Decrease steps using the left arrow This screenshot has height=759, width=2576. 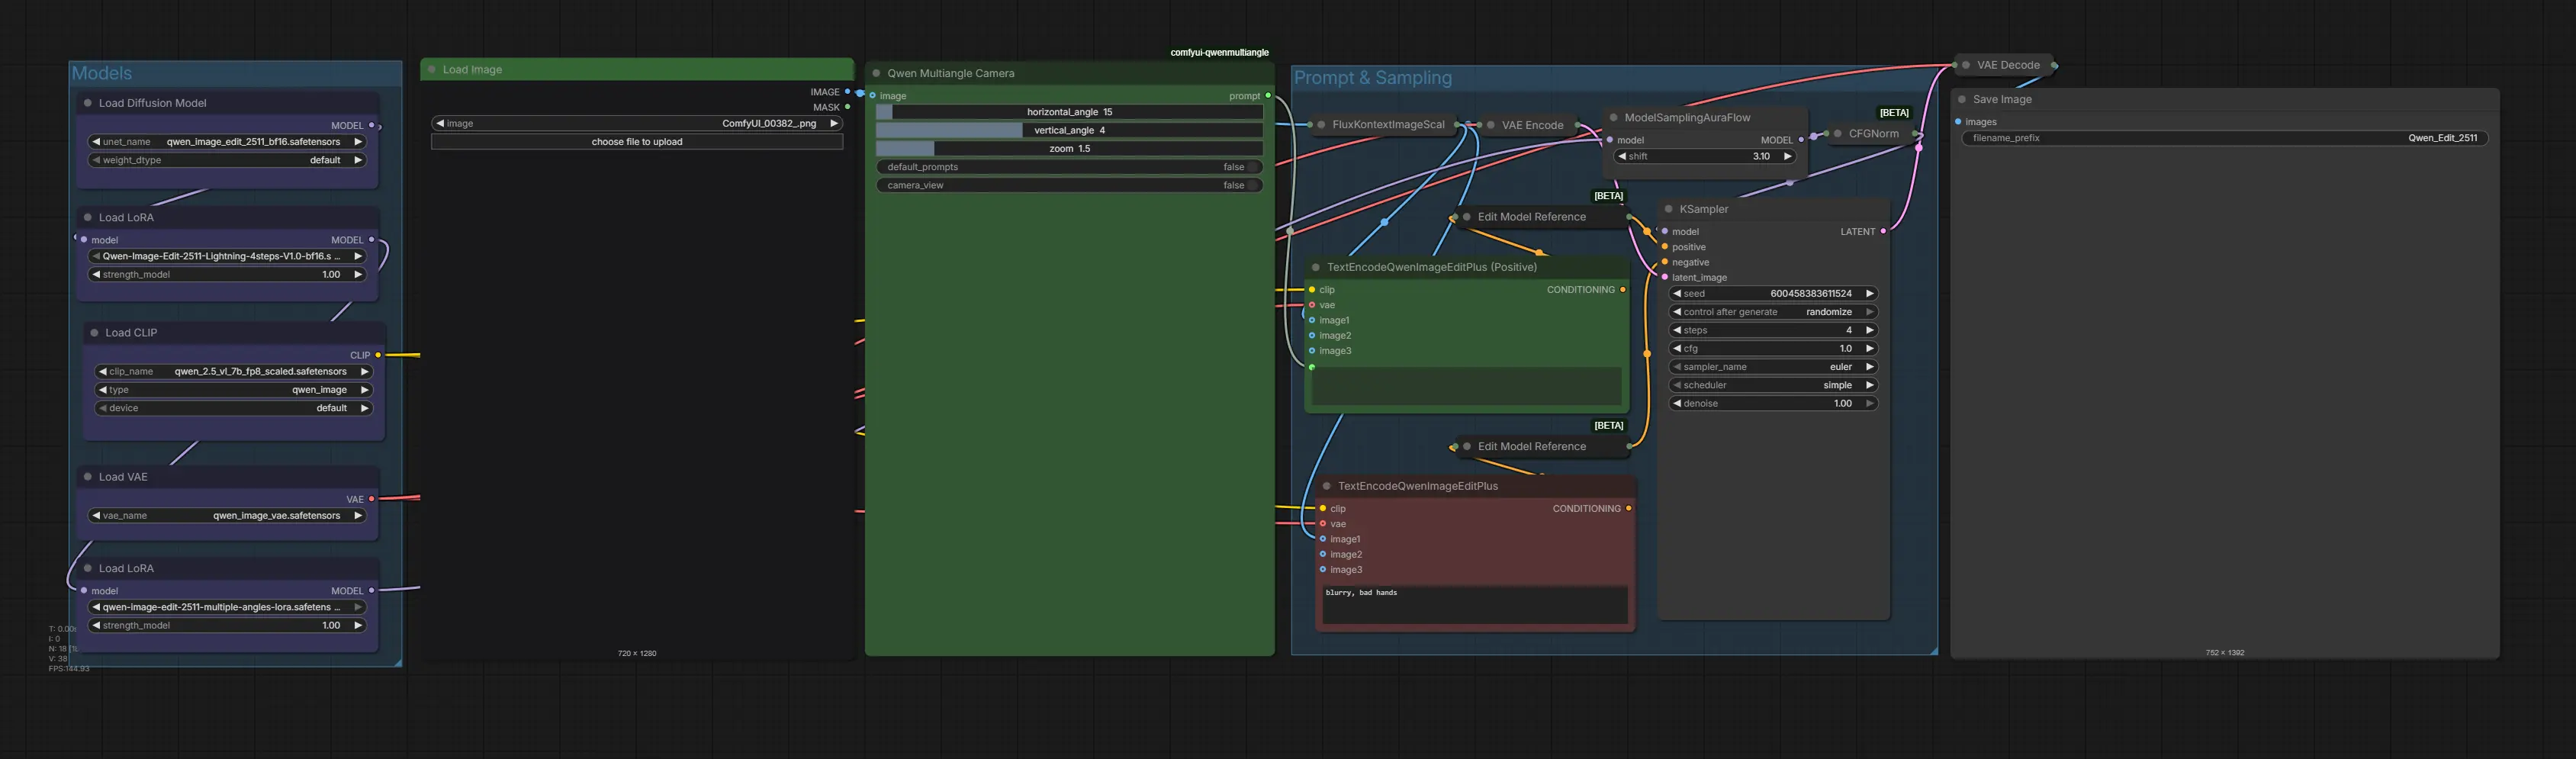(x=1677, y=331)
